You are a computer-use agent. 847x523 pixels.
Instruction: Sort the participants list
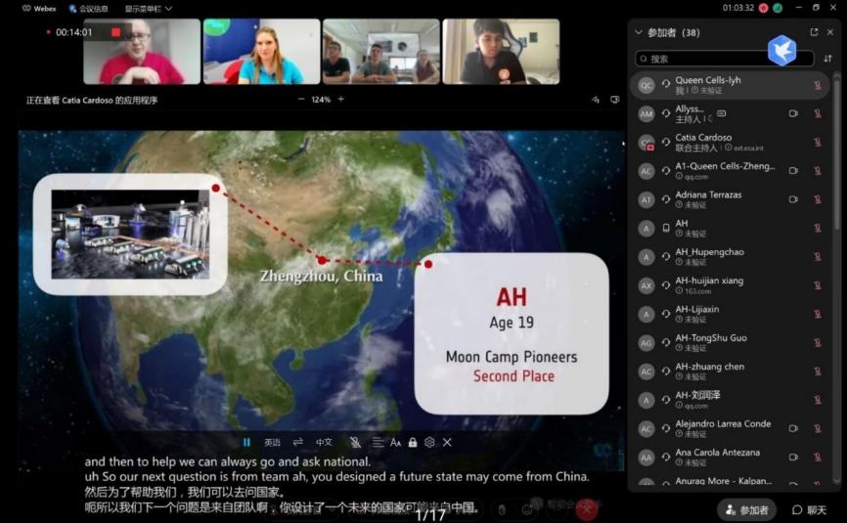827,59
